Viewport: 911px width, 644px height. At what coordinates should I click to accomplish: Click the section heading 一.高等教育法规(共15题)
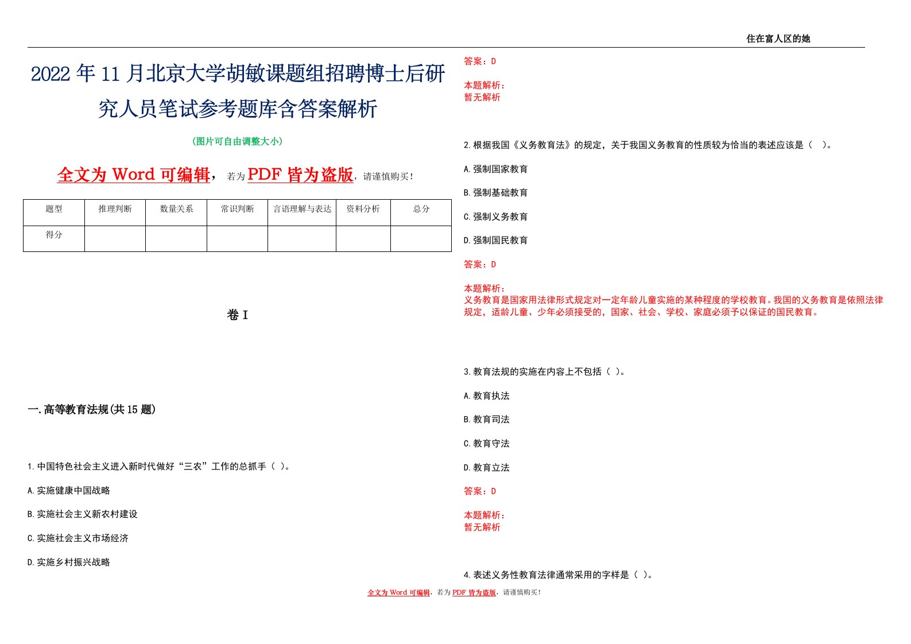click(92, 409)
